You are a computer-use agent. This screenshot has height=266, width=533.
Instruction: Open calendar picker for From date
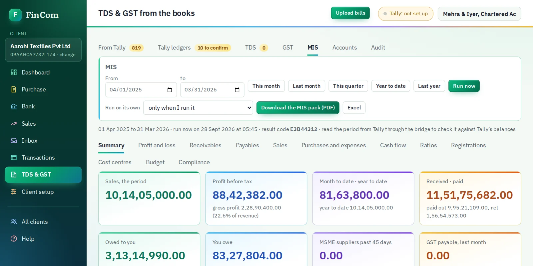pyautogui.click(x=170, y=90)
